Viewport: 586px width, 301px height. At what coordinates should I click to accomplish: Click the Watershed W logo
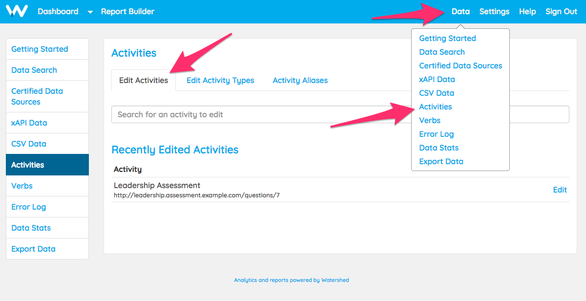pyautogui.click(x=17, y=11)
